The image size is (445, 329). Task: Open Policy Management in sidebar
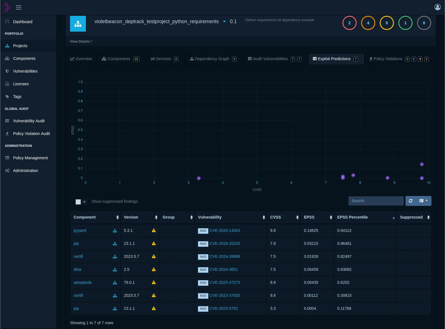[x=28, y=158]
